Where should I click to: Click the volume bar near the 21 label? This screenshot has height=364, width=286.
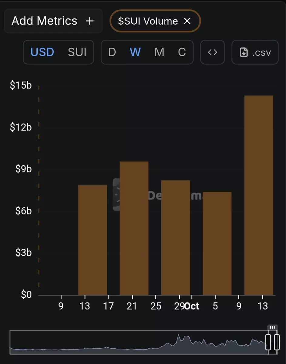coord(134,228)
